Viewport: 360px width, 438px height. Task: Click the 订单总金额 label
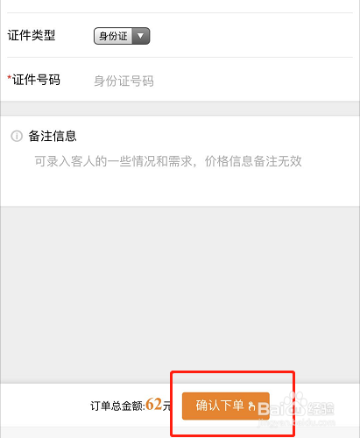pyautogui.click(x=117, y=406)
